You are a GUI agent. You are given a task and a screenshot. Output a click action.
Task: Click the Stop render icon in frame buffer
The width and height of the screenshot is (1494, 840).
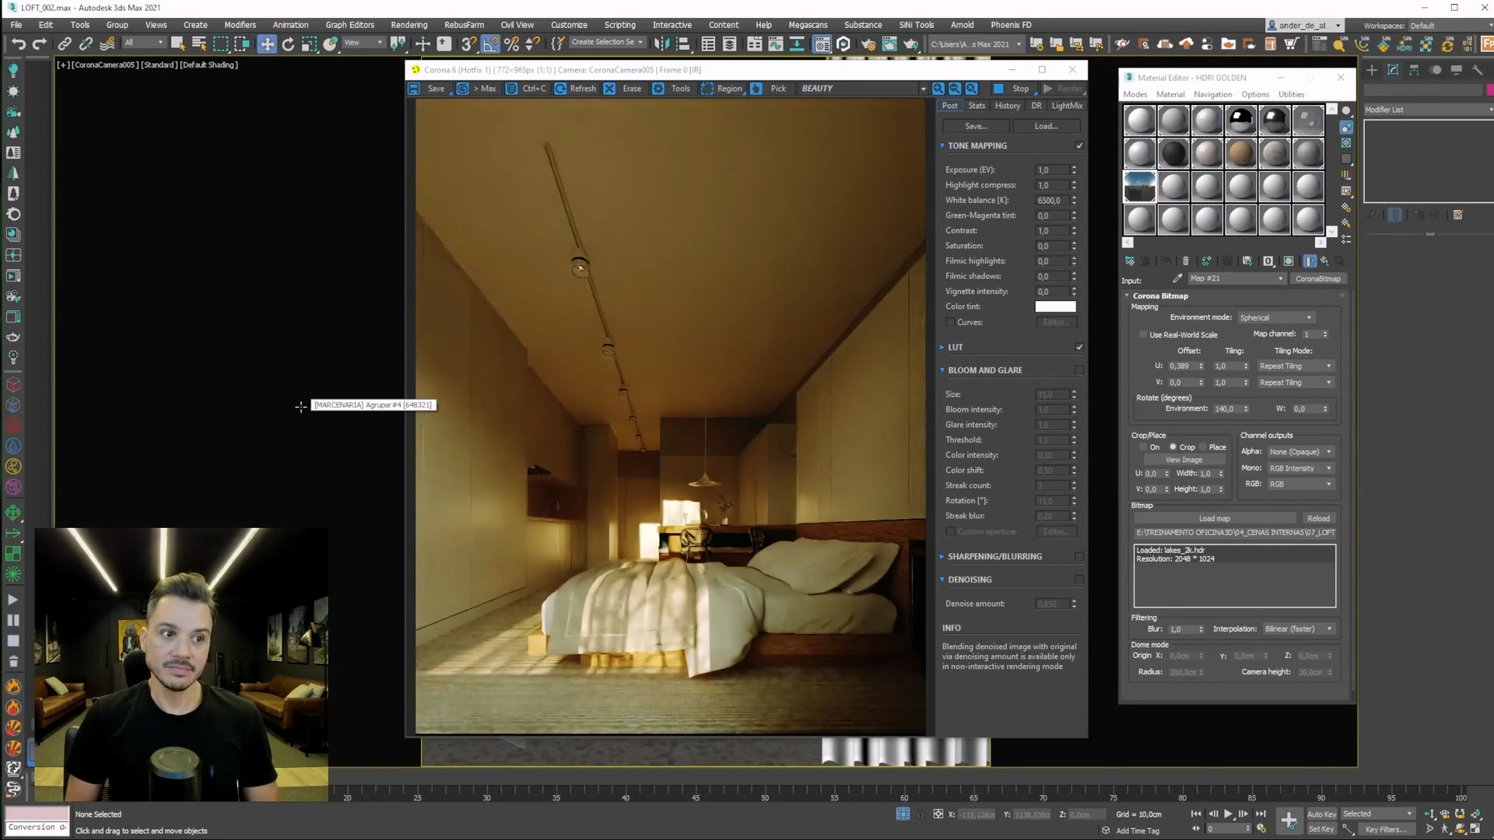point(998,89)
